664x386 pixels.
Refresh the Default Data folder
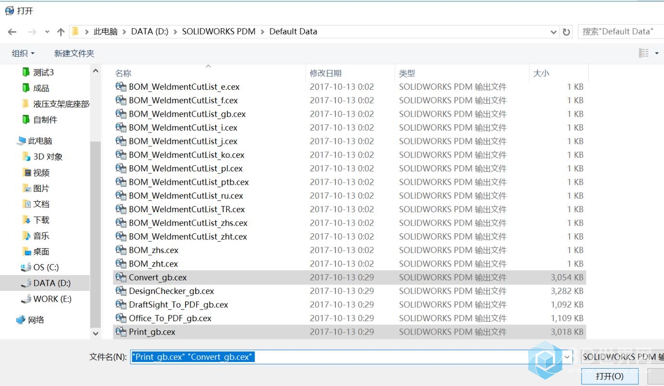[567, 32]
